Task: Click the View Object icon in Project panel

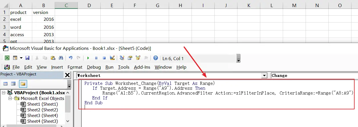Action: pos(13,84)
